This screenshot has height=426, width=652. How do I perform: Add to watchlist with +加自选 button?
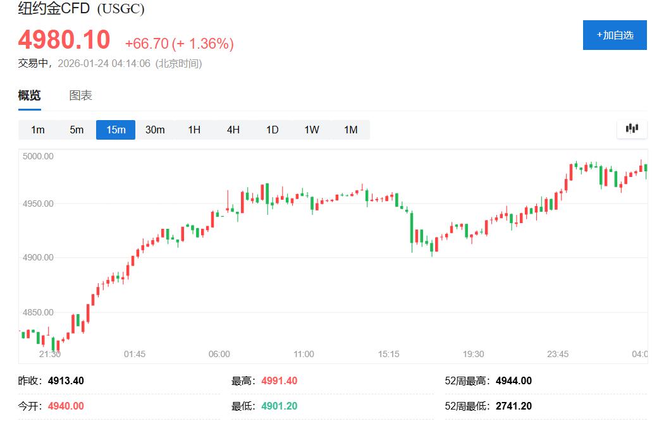[x=615, y=35]
